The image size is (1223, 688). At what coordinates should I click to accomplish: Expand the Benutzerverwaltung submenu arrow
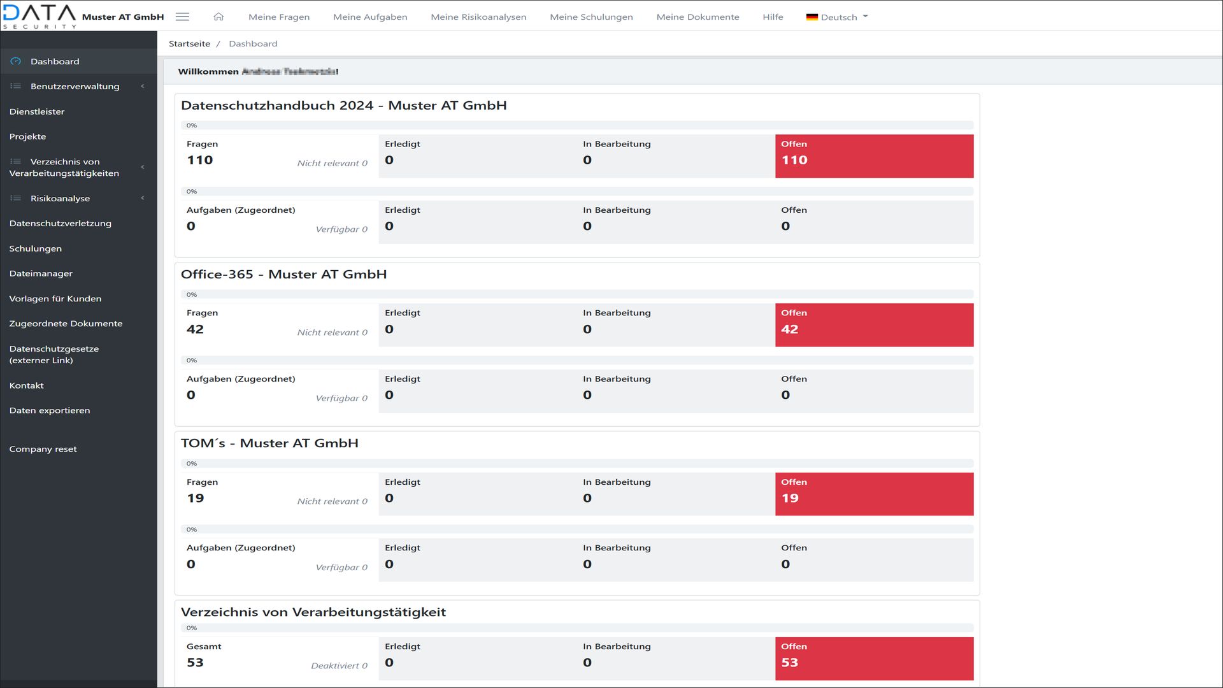(x=143, y=86)
